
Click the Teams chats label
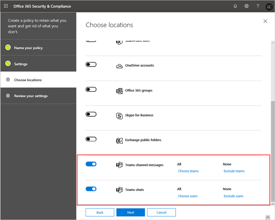pyautogui.click(x=135, y=190)
